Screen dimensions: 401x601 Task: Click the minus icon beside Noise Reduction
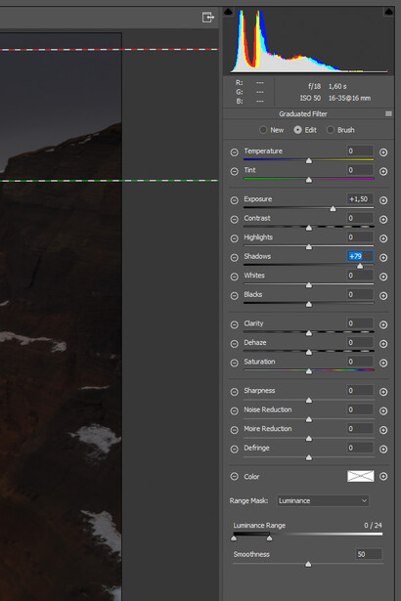(x=234, y=410)
